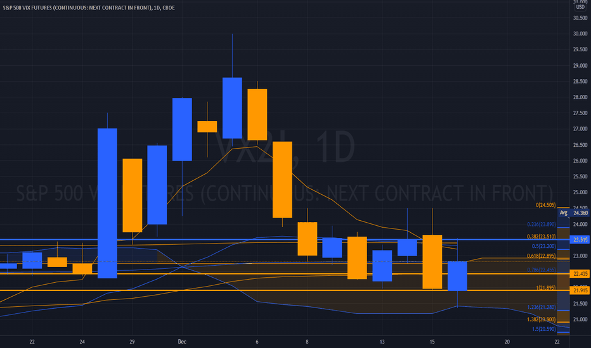This screenshot has width=591, height=348.
Task: Click Fibonacci label 1.5(20.590)
Action: tap(543, 329)
